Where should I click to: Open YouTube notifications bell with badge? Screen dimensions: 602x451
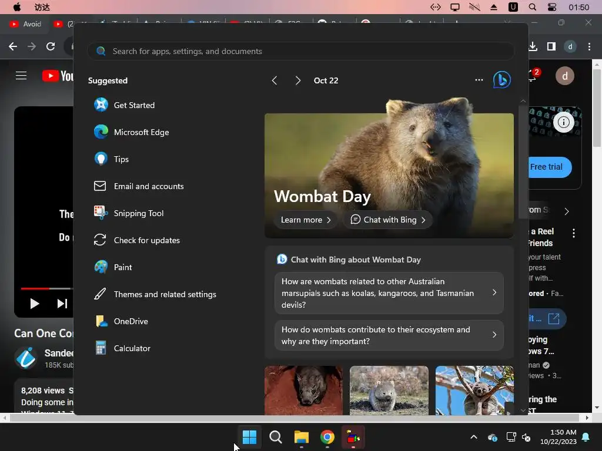click(534, 76)
